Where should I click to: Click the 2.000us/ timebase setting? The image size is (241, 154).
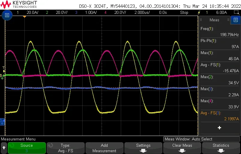[x=142, y=12]
